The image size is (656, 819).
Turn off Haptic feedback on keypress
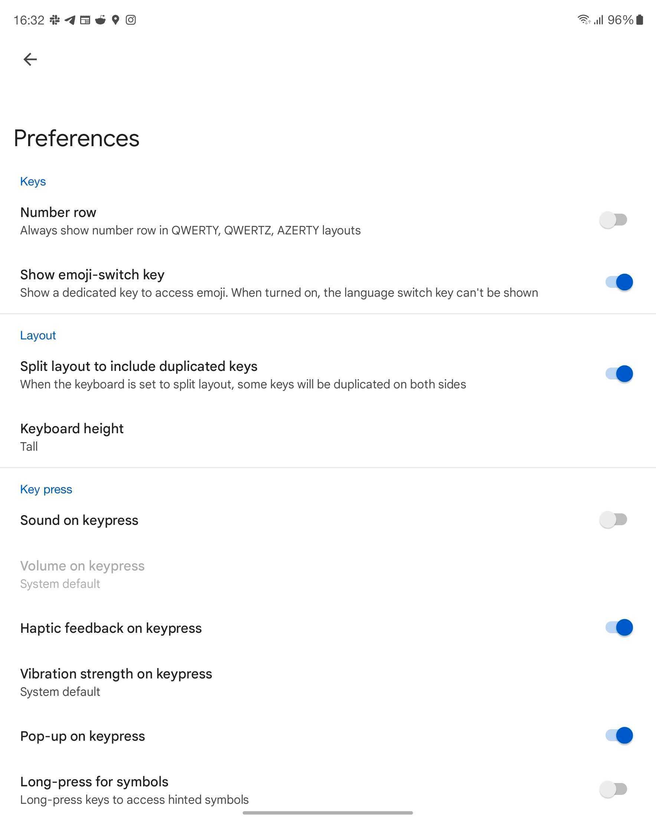point(619,628)
